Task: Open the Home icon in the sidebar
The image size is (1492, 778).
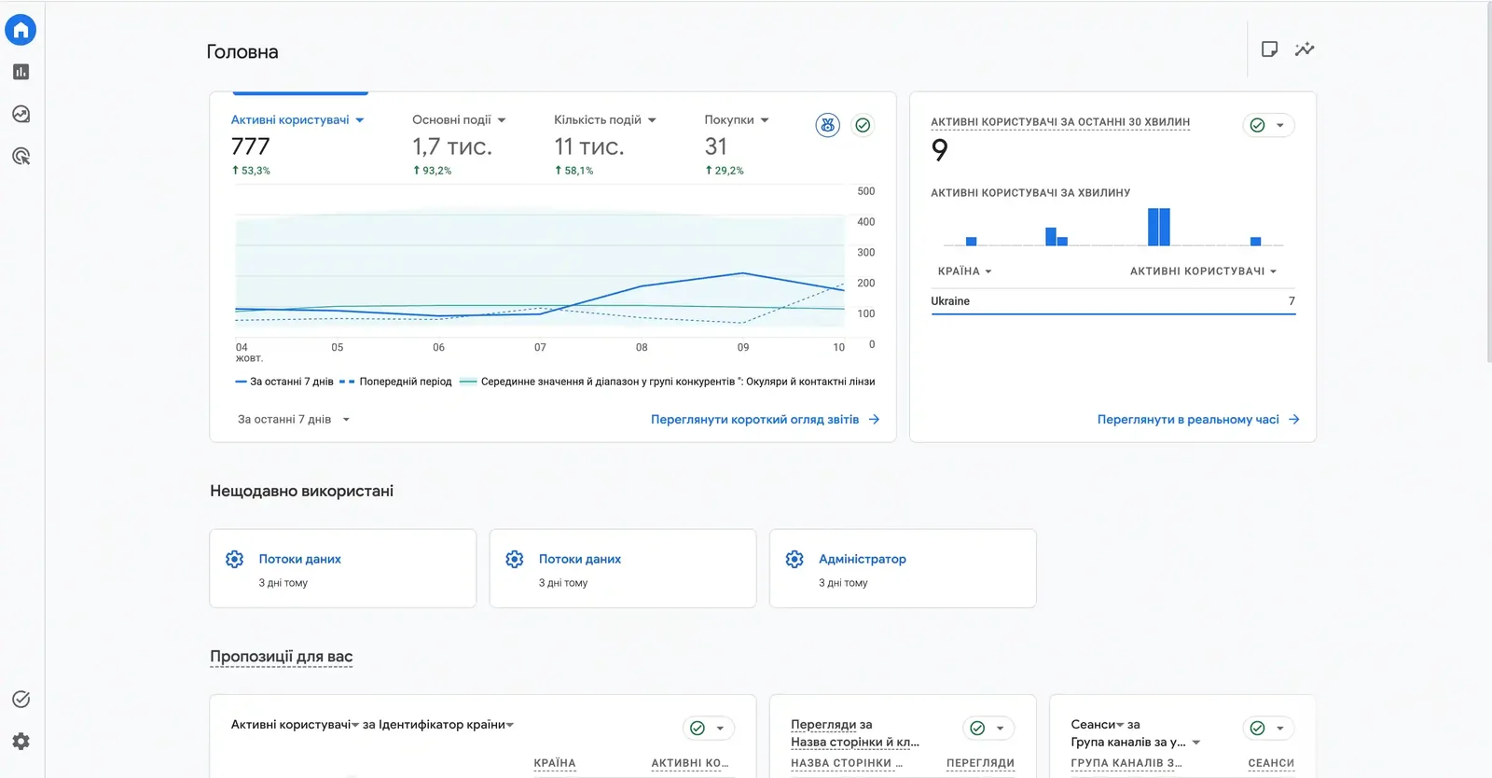Action: (21, 30)
